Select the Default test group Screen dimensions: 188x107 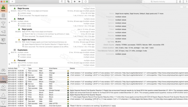pos(21,19)
